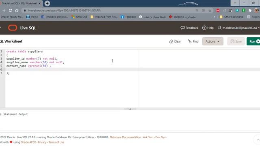Click the extension icon with plus badge
This screenshot has height=146, width=260.
click(231, 11)
